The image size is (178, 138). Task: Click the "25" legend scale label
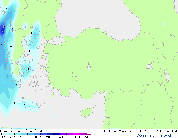pos(54,137)
